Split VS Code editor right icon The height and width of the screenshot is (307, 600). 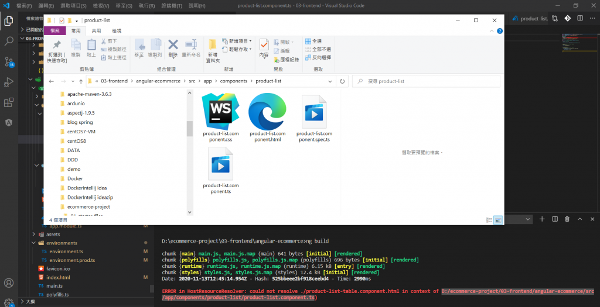[x=580, y=18]
